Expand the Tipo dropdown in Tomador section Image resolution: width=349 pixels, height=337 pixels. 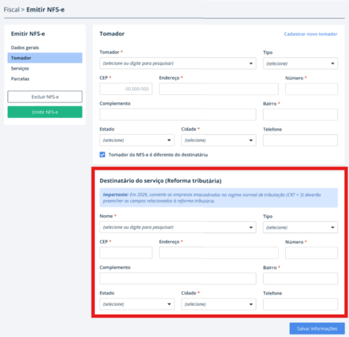click(x=300, y=64)
